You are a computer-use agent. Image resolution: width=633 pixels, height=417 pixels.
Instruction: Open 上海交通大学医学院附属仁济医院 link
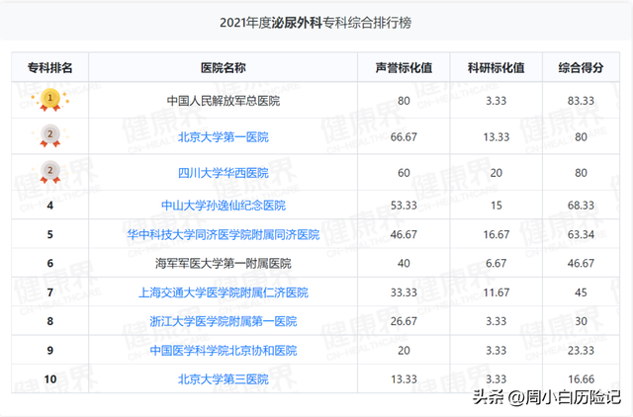tap(224, 292)
